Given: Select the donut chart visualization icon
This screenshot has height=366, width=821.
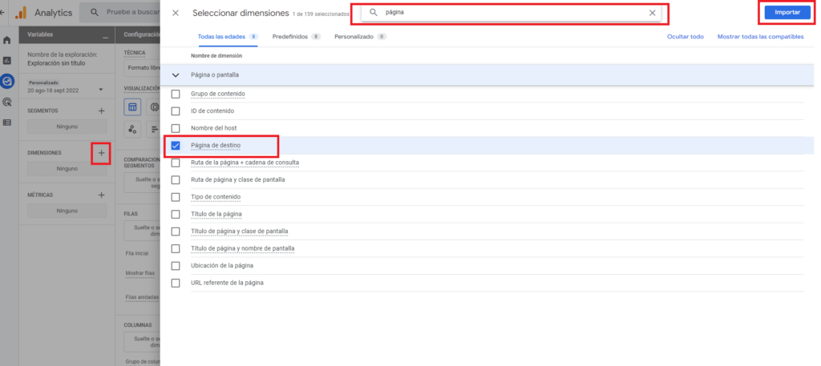Looking at the screenshot, I should pos(155,107).
